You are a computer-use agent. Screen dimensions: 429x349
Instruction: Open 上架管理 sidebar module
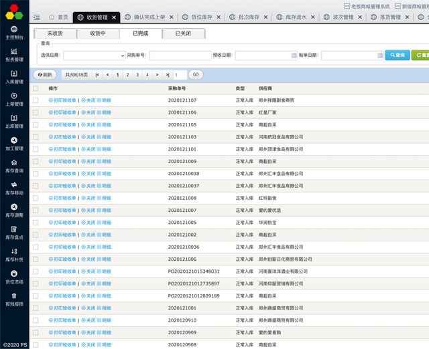14,99
